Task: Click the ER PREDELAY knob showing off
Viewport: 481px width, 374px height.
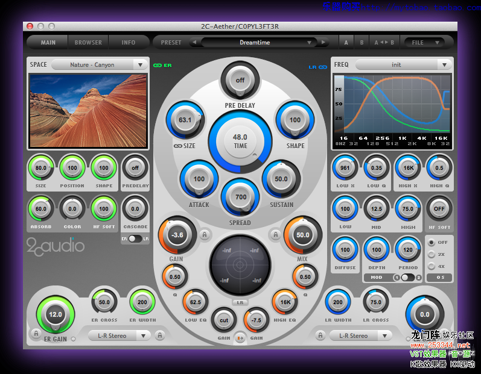Action: point(135,167)
